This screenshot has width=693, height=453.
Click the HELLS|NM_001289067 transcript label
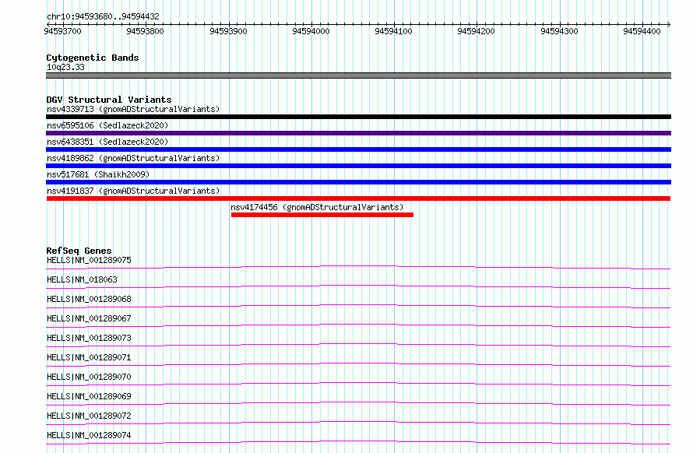(x=89, y=318)
